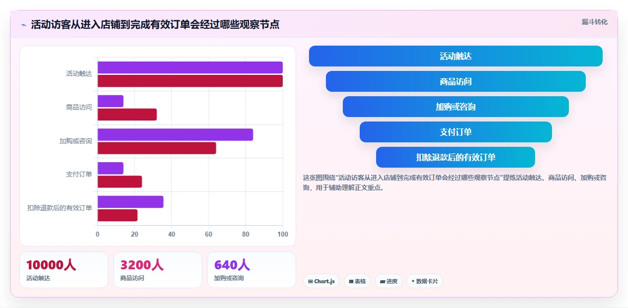Open the Chart.js tag chip

click(x=321, y=281)
